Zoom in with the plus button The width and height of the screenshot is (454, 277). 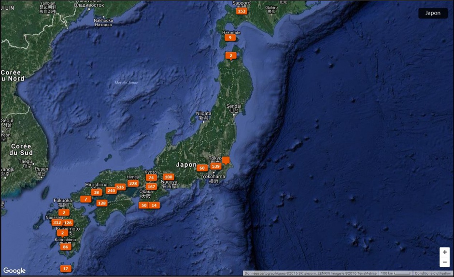[x=444, y=252]
